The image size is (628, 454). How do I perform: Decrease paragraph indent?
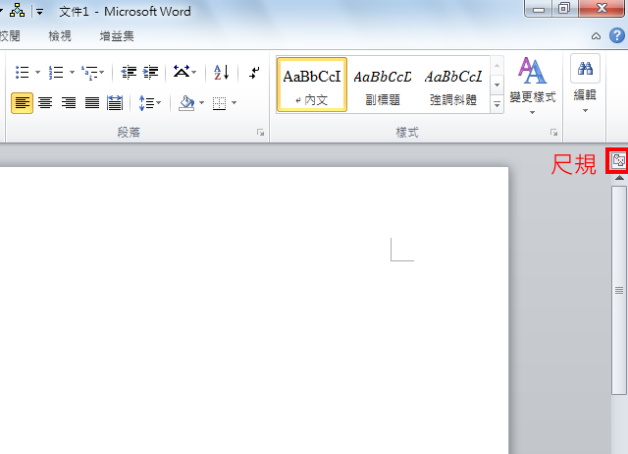point(129,73)
